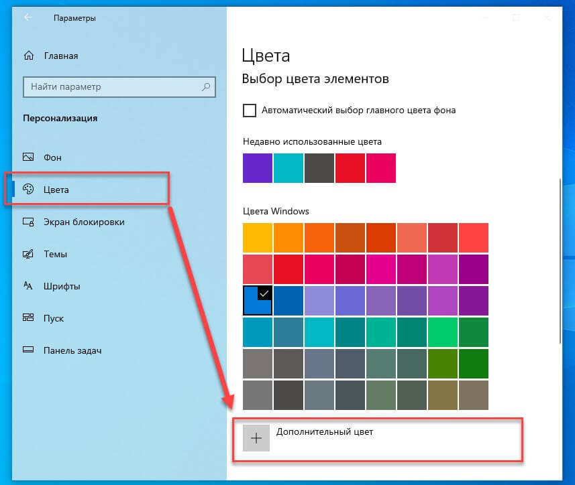The width and height of the screenshot is (575, 485).
Task: Click the Панель задач taskbar icon
Action: 28,350
